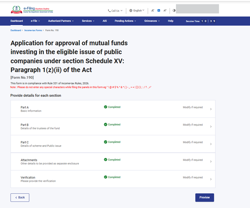
Task: Click the green Completed check for Verification
Action: (106, 177)
